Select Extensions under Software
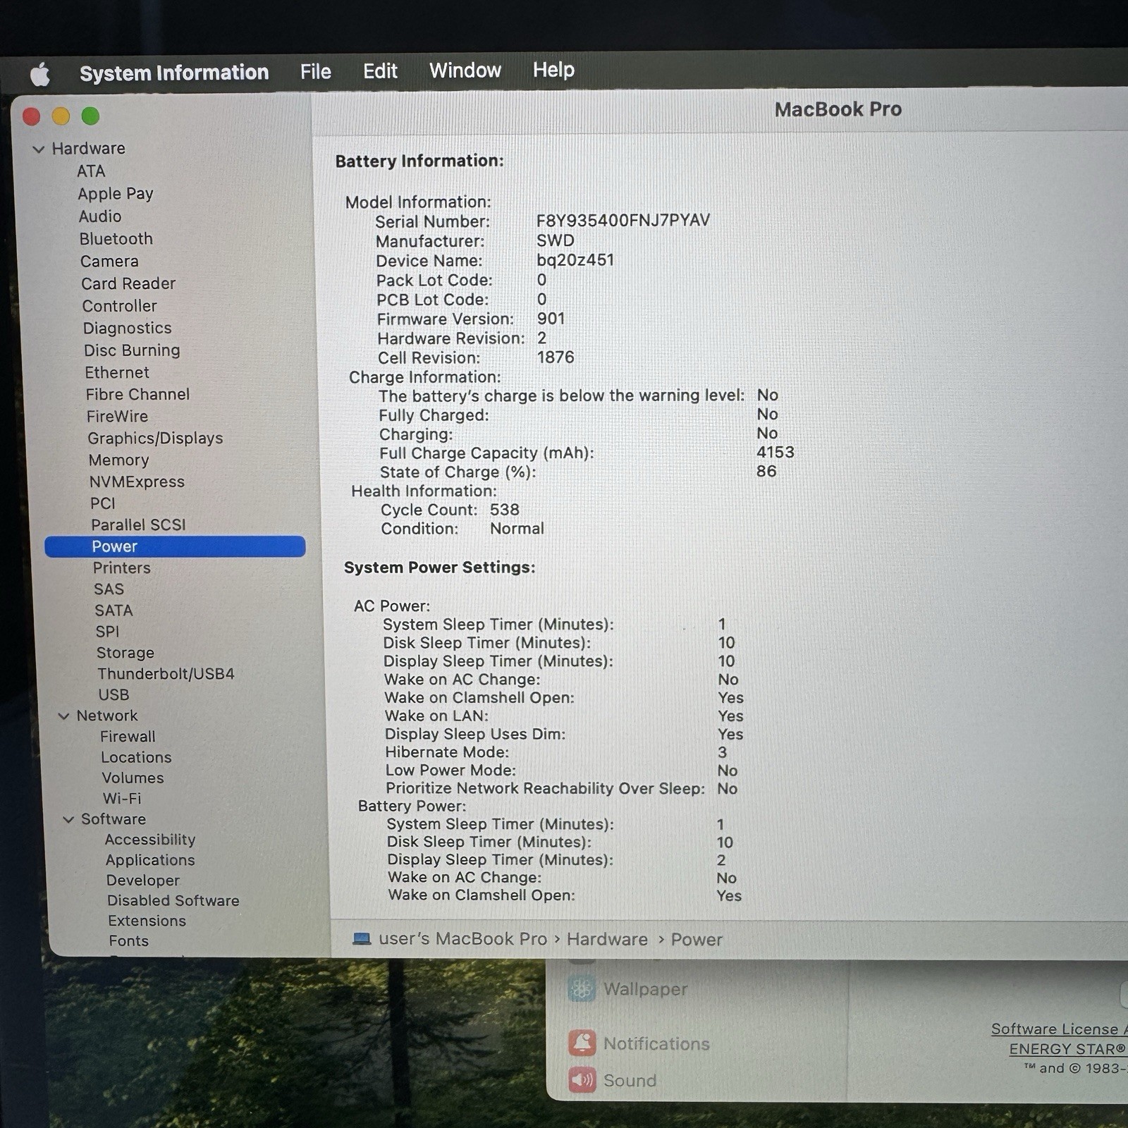The height and width of the screenshot is (1128, 1128). point(147,921)
